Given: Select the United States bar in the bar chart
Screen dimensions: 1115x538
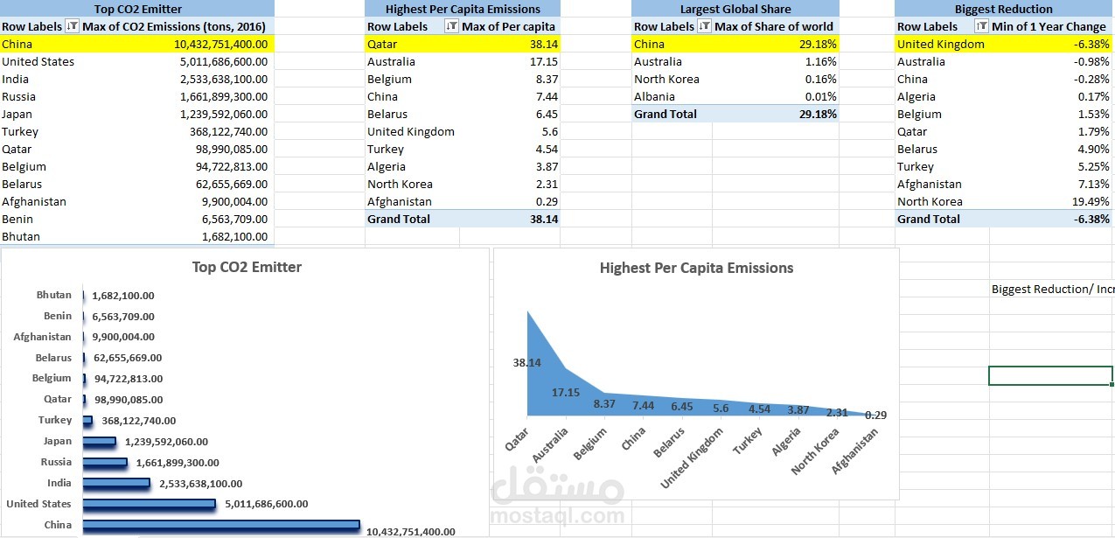Looking at the screenshot, I should pos(149,504).
